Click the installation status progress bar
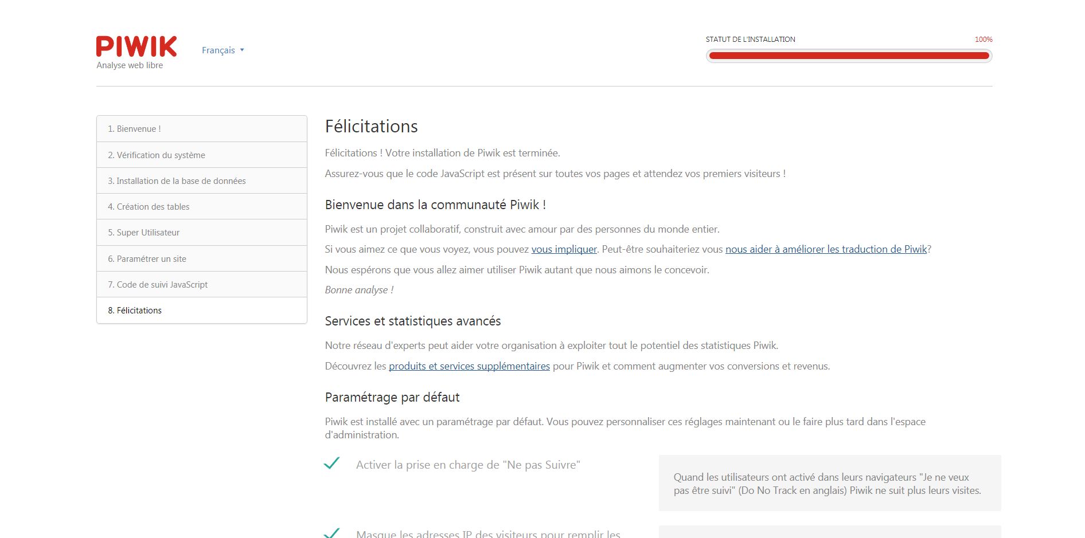Screen dimensions: 1085x538 [849, 56]
